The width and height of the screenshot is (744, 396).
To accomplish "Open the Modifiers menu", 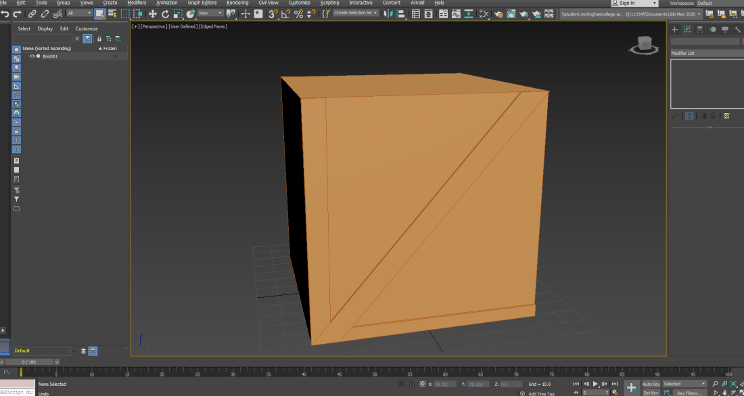I will 137,3.
